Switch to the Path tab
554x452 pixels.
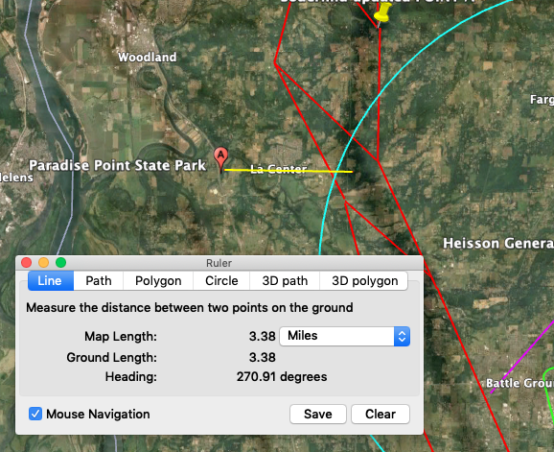click(x=98, y=281)
